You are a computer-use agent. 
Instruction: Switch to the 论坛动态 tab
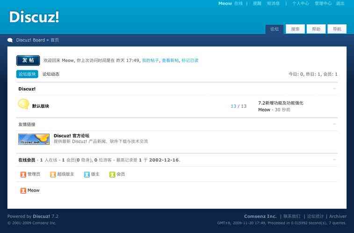click(x=51, y=74)
